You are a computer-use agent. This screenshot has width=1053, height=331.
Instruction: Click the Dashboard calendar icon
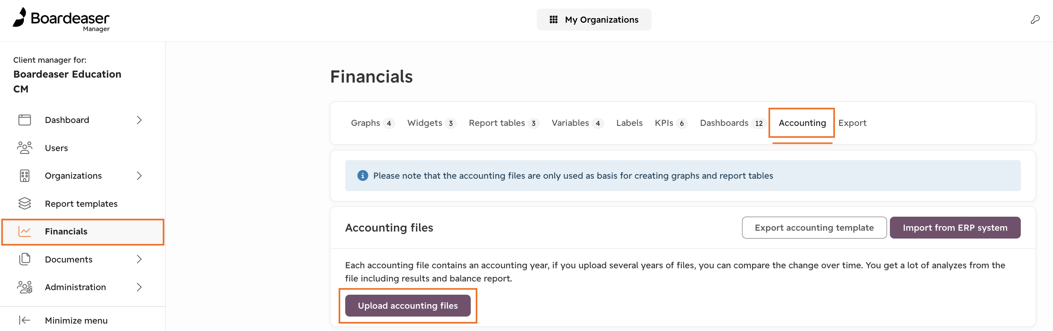(x=25, y=120)
